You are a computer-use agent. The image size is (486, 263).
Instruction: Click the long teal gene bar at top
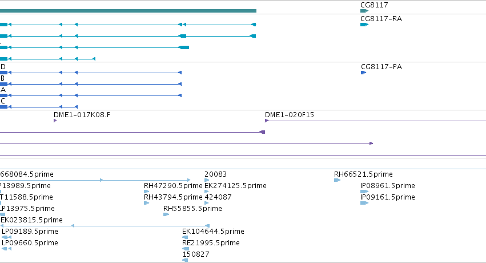128,11
